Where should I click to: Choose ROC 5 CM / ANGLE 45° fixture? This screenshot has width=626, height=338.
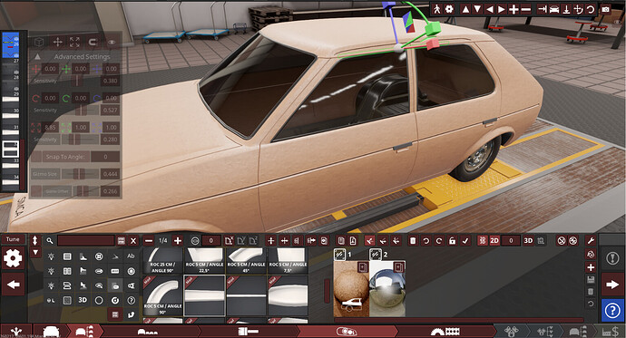[247, 261]
